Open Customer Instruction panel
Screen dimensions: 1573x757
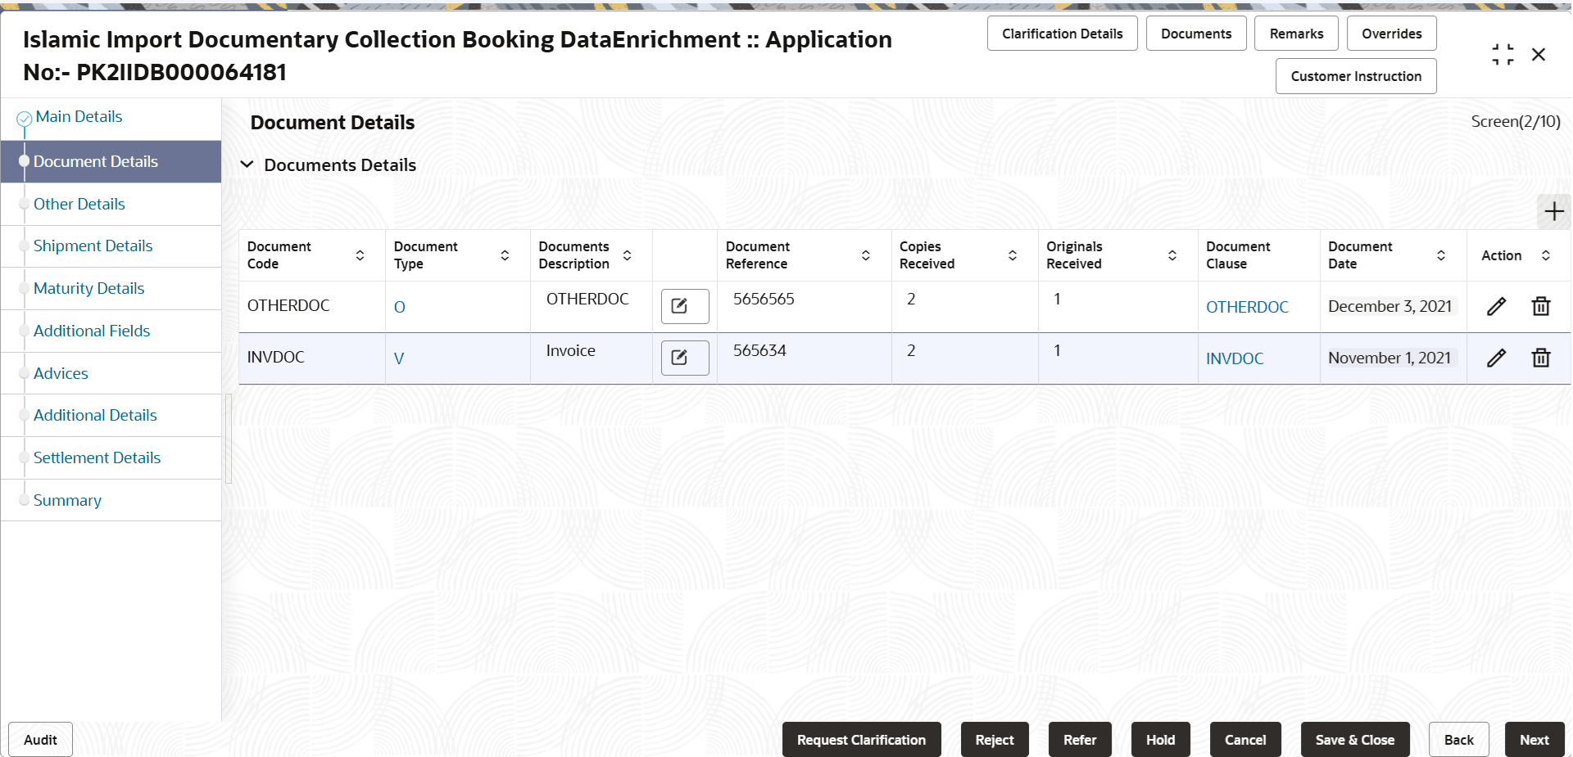tap(1356, 76)
